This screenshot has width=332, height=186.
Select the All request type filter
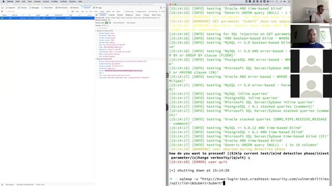click(73, 11)
